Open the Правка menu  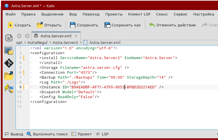[28, 14]
